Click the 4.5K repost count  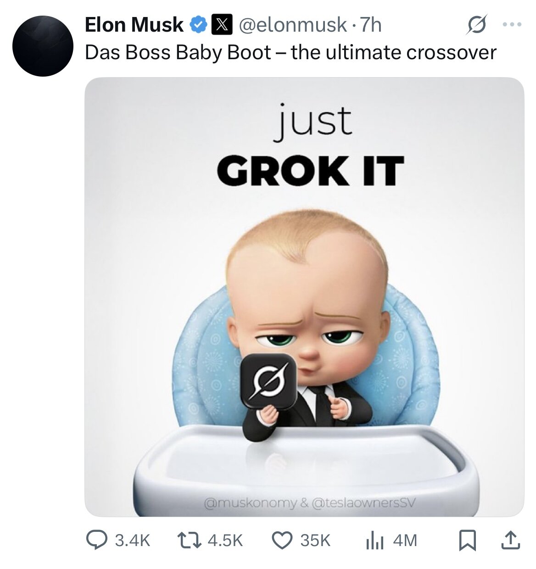click(x=225, y=540)
